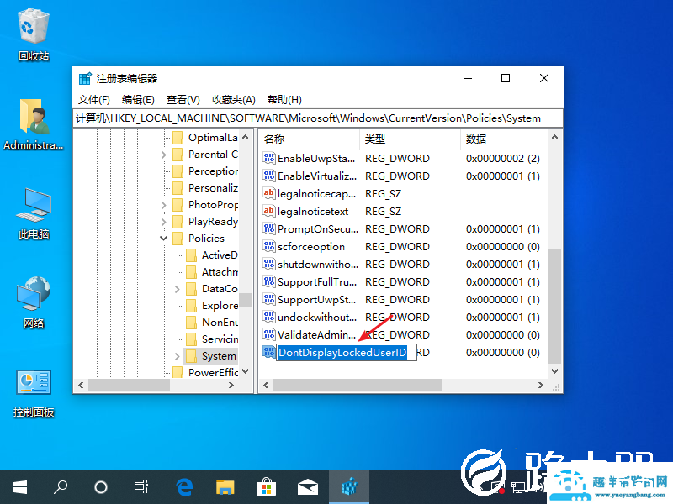673x504 pixels.
Task: Open File Explorer from taskbar
Action: click(225, 487)
